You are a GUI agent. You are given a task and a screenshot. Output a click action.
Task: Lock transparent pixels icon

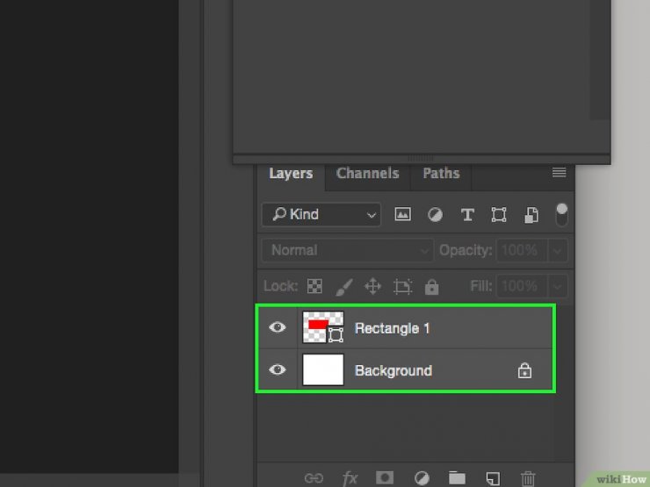[x=314, y=286]
